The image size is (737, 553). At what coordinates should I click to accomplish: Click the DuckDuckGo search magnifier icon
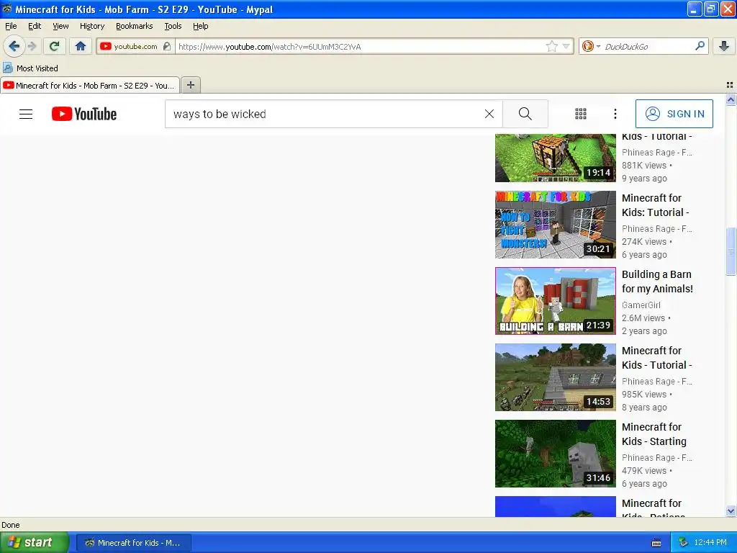point(700,46)
